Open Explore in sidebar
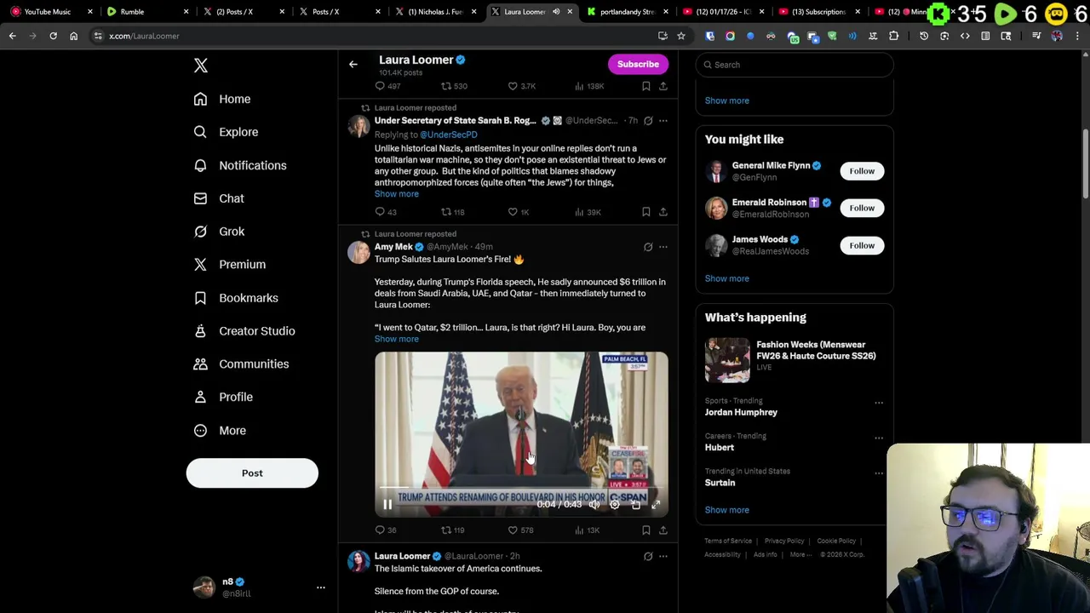Image resolution: width=1090 pixels, height=613 pixels. (225, 132)
